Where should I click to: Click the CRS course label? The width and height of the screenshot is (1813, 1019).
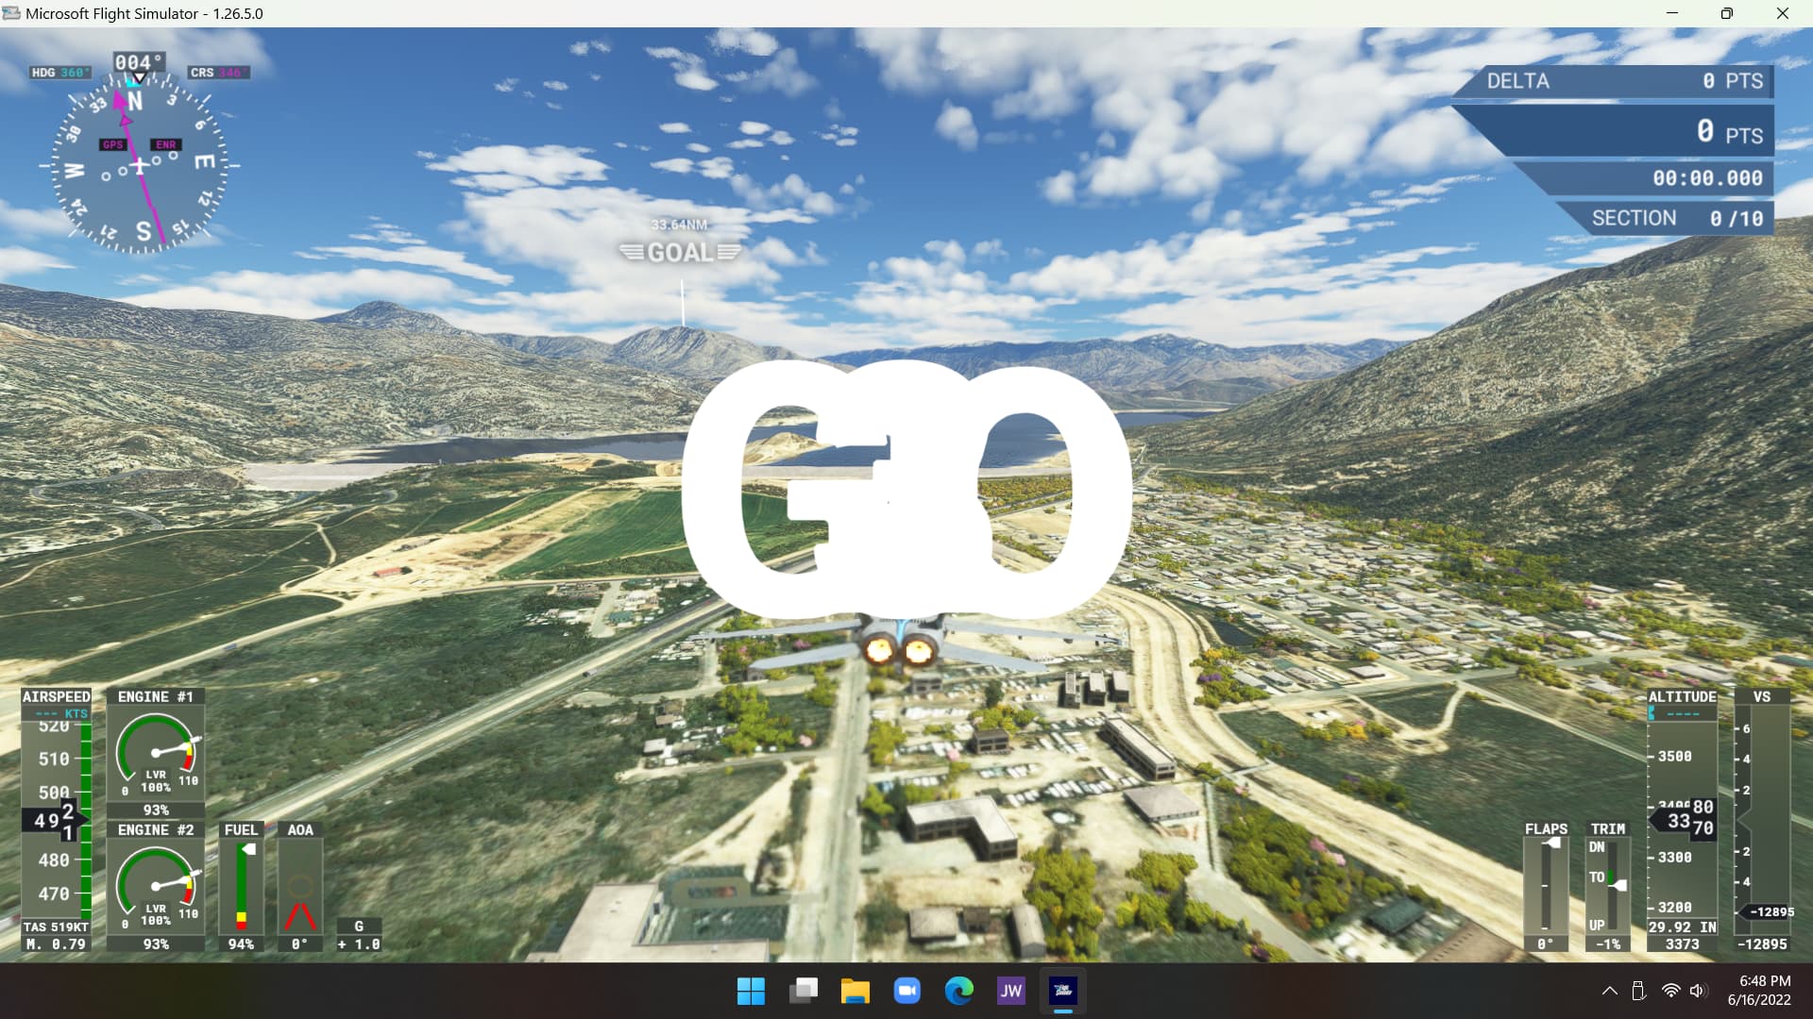pos(218,73)
